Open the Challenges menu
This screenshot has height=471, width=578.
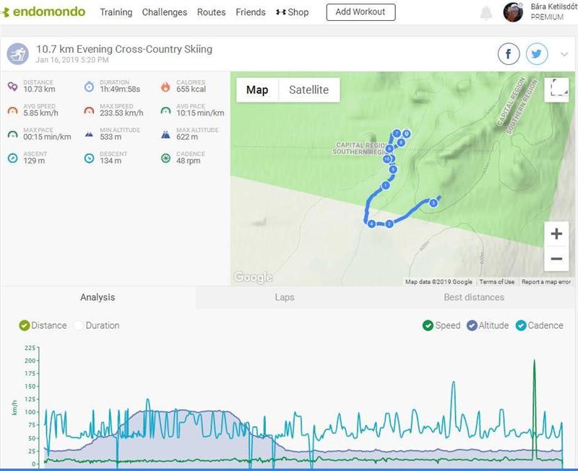coord(165,12)
